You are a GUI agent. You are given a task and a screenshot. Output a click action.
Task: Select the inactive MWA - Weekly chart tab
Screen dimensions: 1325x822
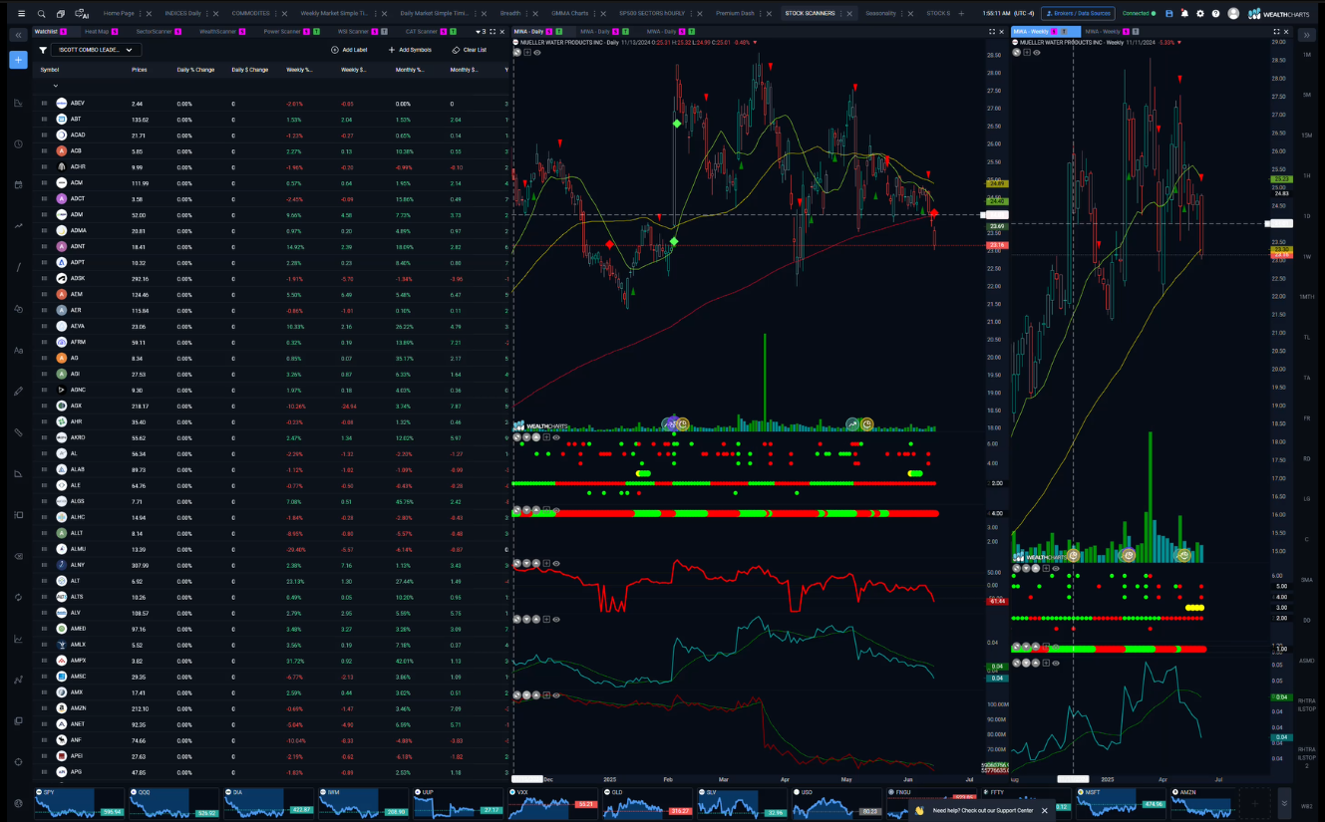pyautogui.click(x=1103, y=32)
